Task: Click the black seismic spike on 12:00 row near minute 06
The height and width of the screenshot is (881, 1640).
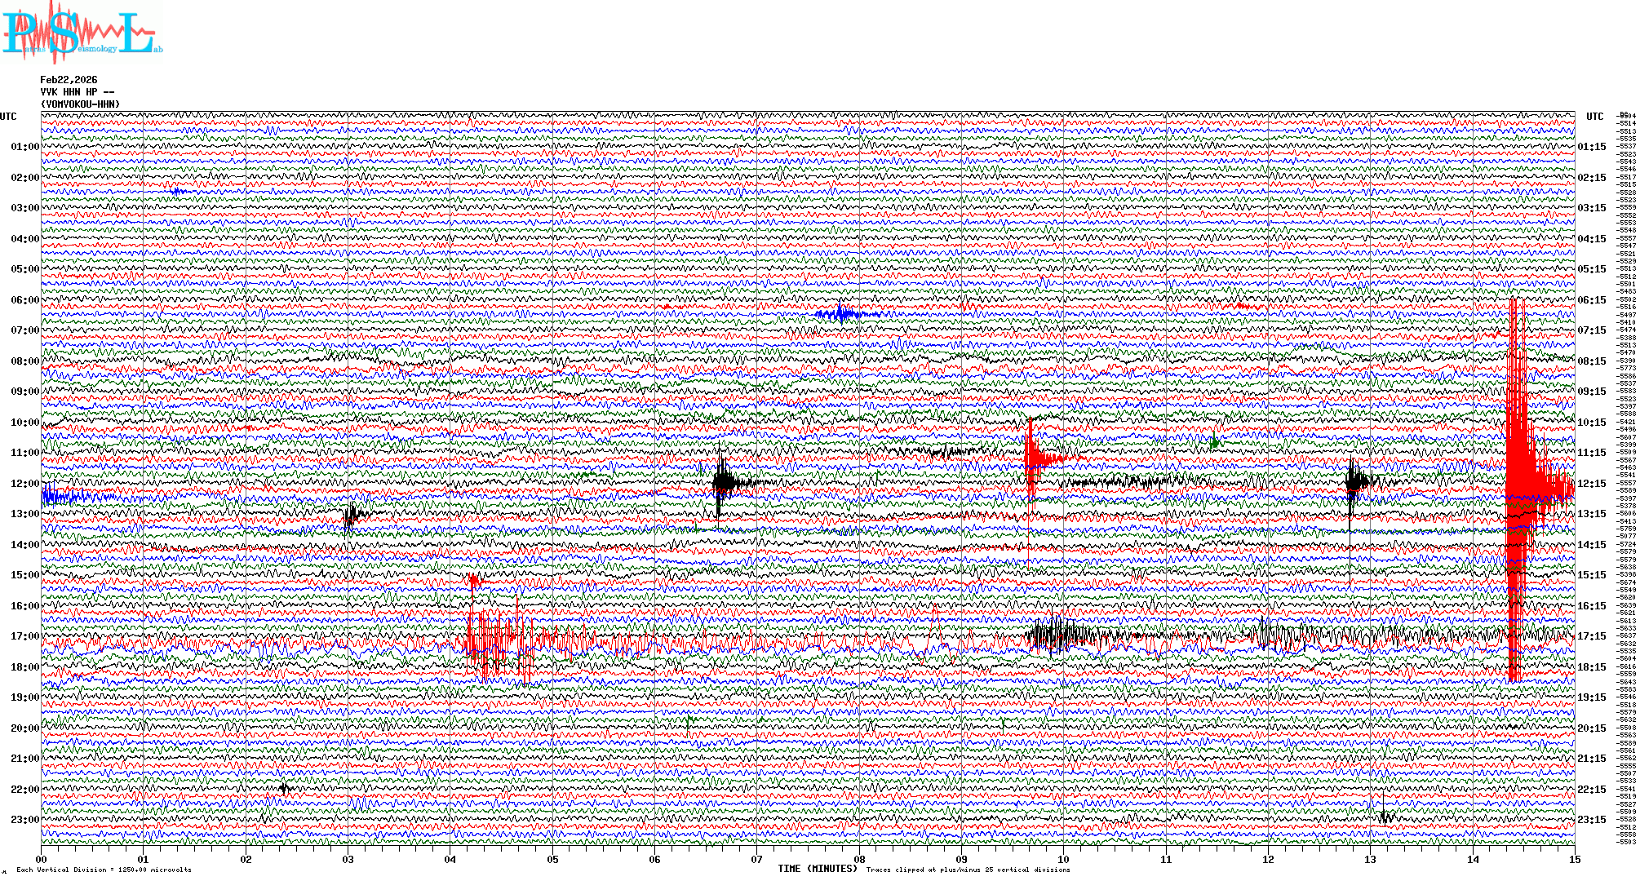Action: [x=721, y=483]
